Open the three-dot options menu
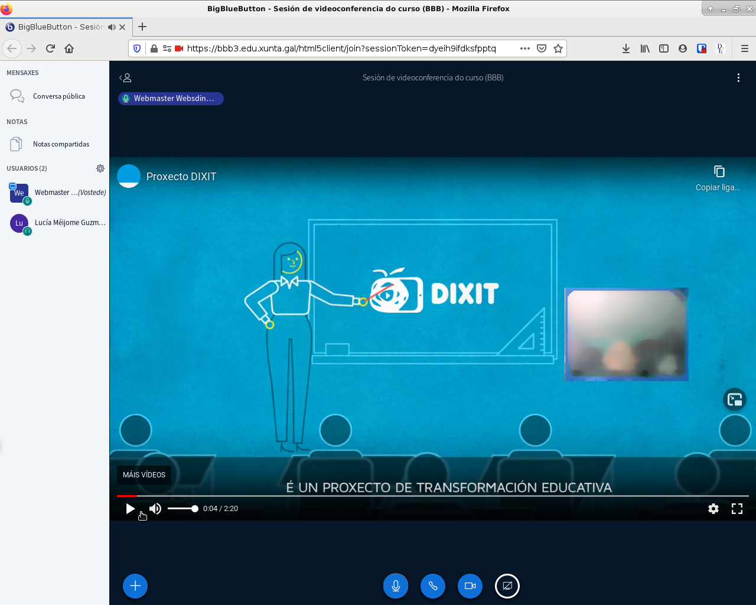756x605 pixels. [x=738, y=78]
